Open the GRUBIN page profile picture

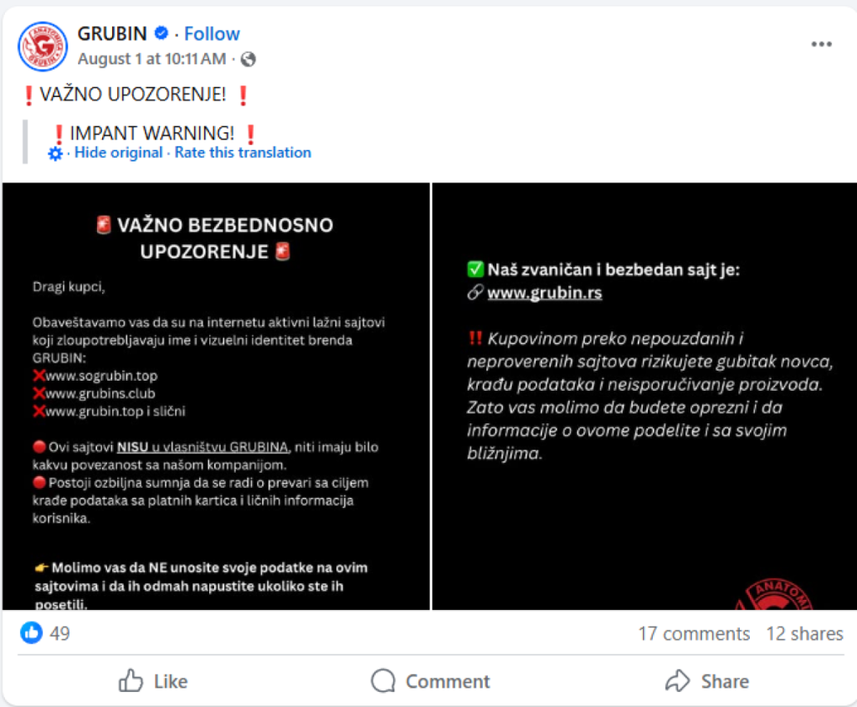(43, 47)
